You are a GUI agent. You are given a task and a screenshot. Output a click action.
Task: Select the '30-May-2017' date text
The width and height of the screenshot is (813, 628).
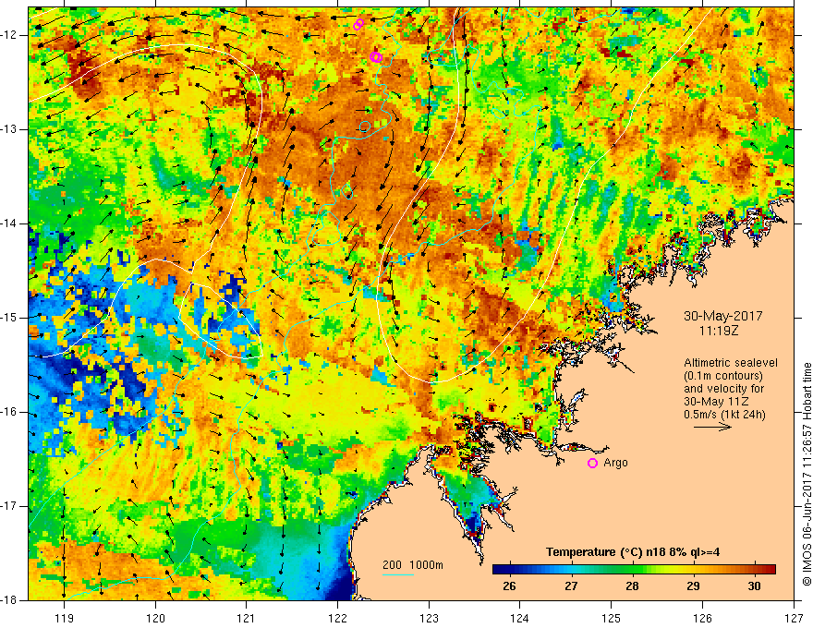[x=722, y=316]
